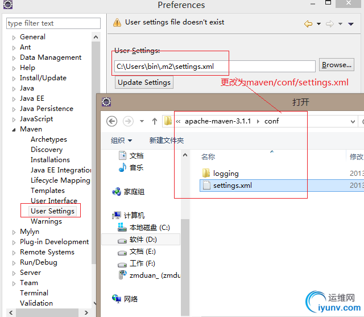Click conf in the address breadcrumb
364x317 pixels.
[x=271, y=121]
